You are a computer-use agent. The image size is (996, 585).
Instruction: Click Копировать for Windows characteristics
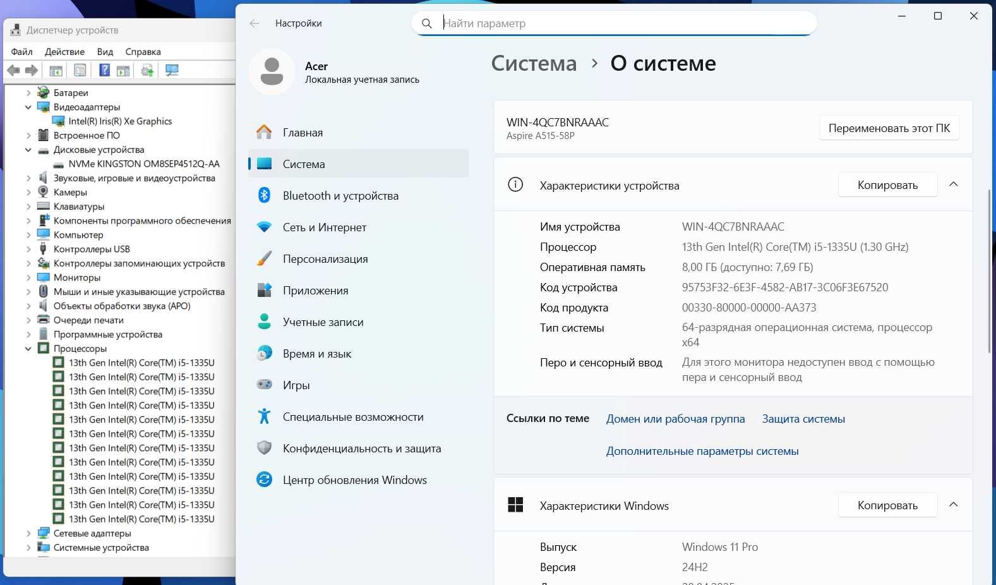(x=887, y=505)
